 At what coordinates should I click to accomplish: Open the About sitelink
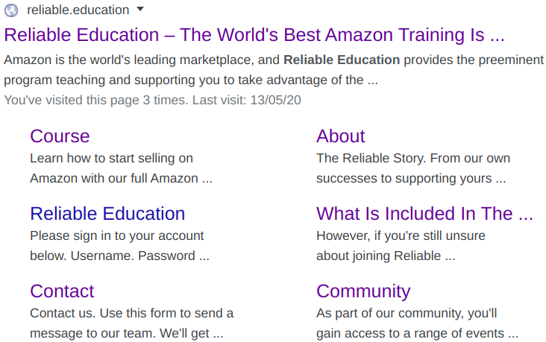click(x=341, y=136)
